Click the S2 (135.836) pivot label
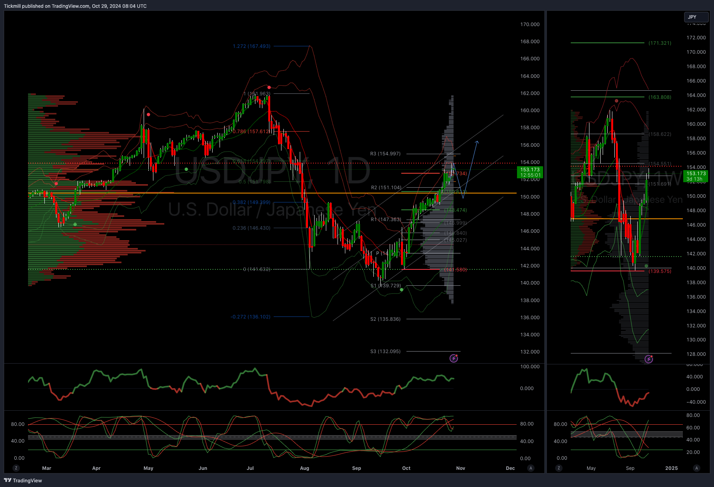Viewport: 714px width, 487px height. click(x=385, y=319)
